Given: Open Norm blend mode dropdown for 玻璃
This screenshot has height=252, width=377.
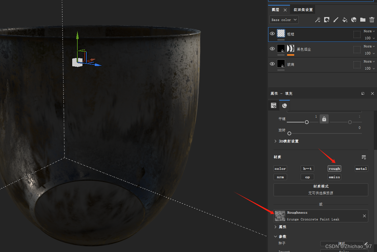Looking at the screenshot, I should [369, 62].
